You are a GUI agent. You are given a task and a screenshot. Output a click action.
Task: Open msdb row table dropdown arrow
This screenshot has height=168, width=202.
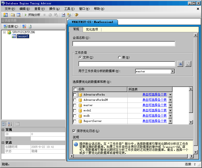click(x=170, y=116)
